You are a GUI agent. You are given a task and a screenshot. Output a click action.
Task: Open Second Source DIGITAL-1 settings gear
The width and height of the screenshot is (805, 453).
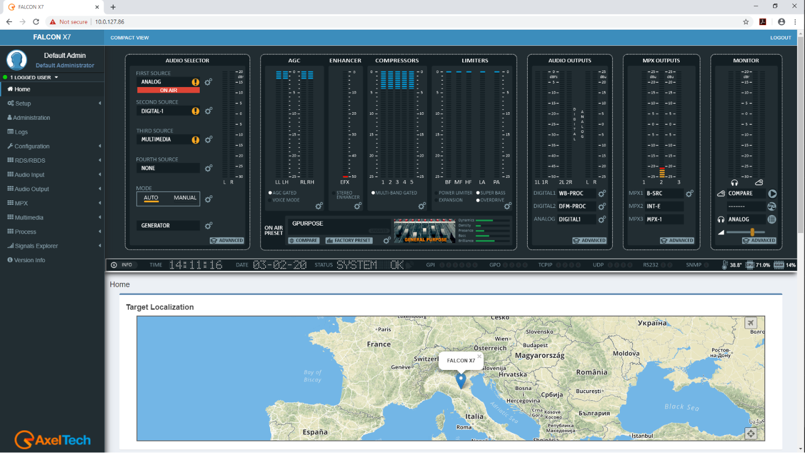[208, 111]
